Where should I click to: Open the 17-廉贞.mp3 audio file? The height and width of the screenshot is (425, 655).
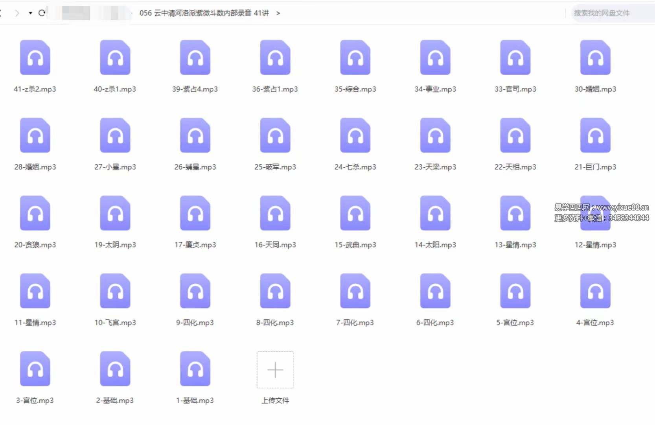point(195,213)
